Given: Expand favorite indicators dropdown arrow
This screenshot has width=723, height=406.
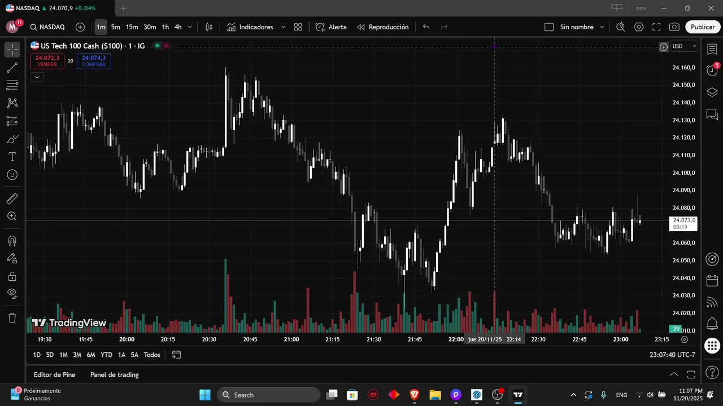Looking at the screenshot, I should (283, 27).
